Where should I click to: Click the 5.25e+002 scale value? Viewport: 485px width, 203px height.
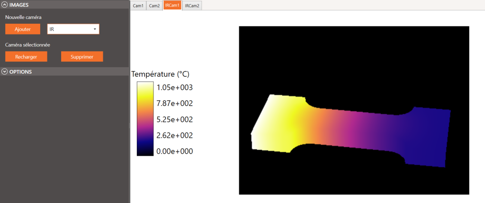pos(175,120)
